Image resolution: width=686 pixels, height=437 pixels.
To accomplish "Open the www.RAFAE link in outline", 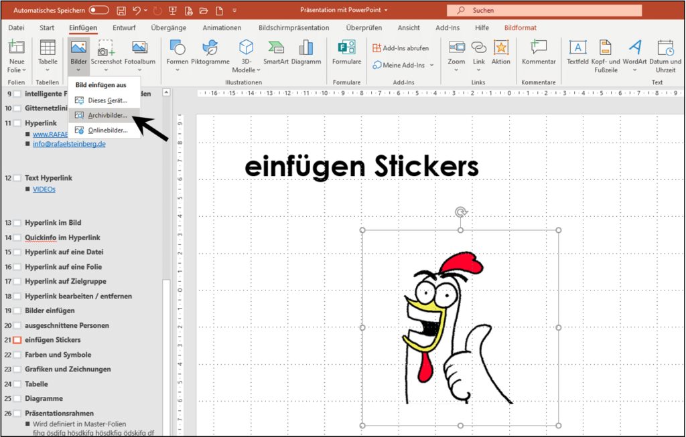I will tap(50, 134).
